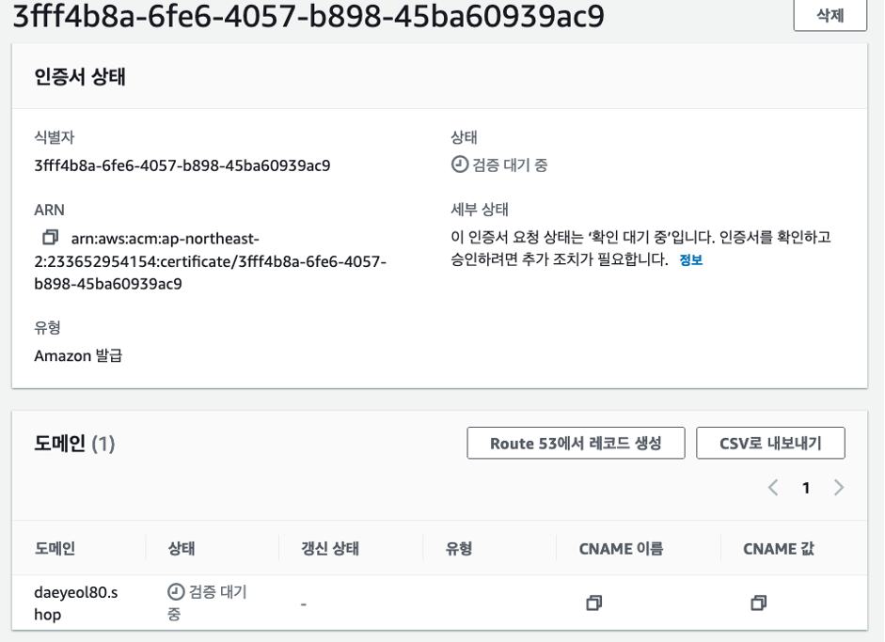Click the CNAME 이름 column header
Screen dimensions: 885x642
pyautogui.click(x=621, y=550)
